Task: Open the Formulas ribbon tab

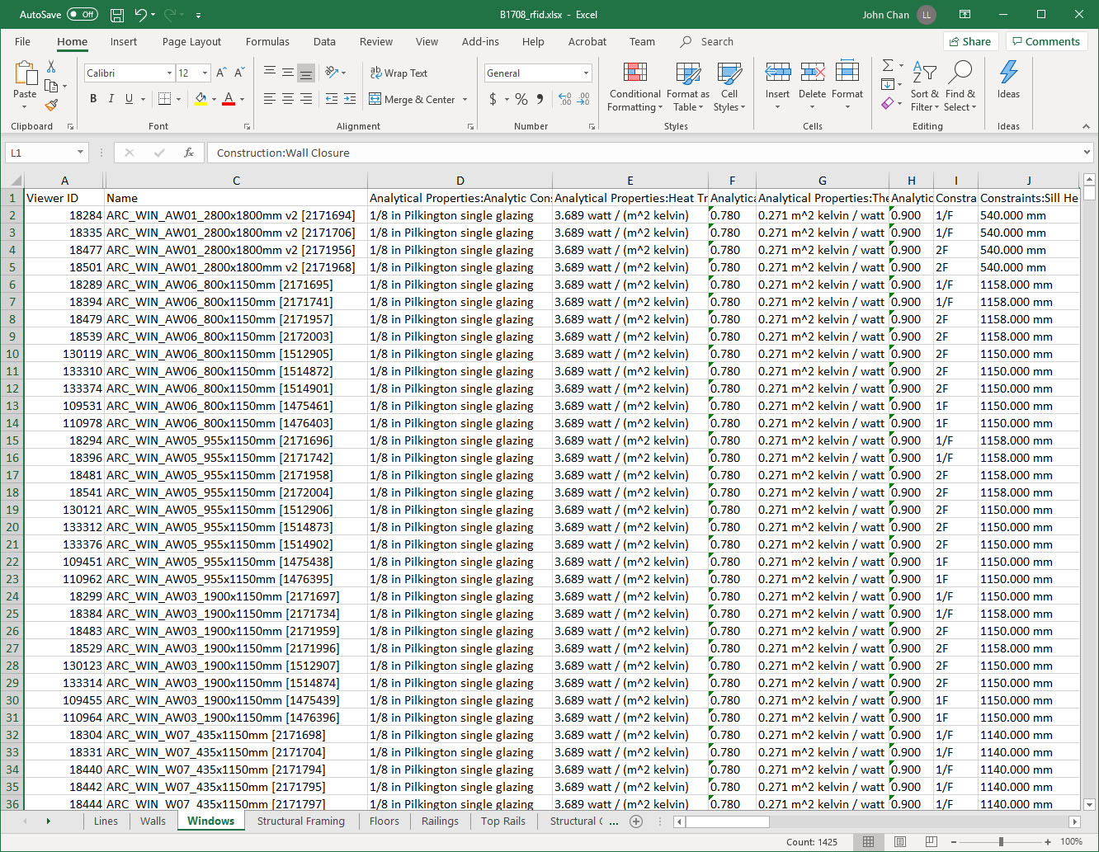Action: pyautogui.click(x=267, y=42)
